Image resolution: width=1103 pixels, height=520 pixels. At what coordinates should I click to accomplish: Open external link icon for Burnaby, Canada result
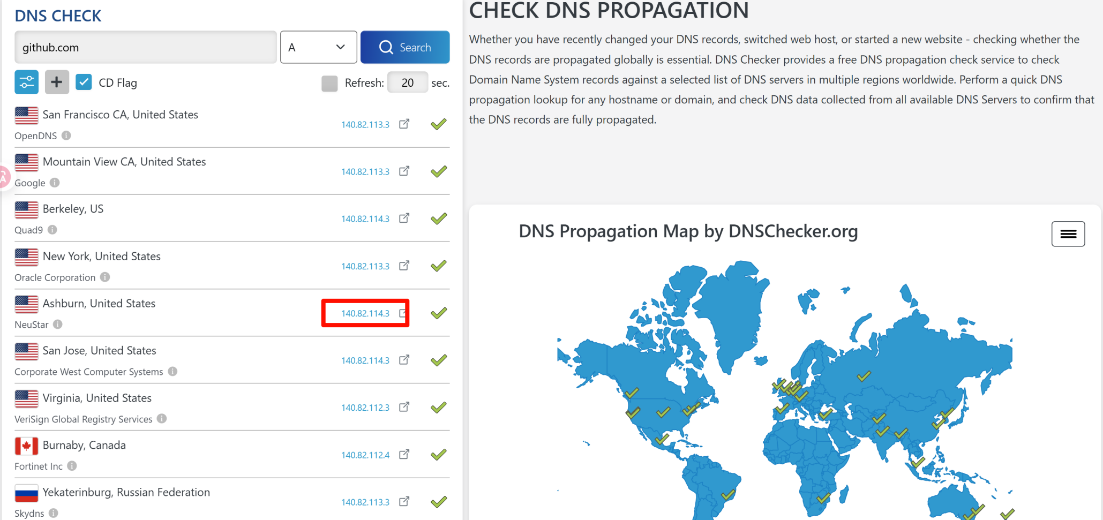[404, 455]
